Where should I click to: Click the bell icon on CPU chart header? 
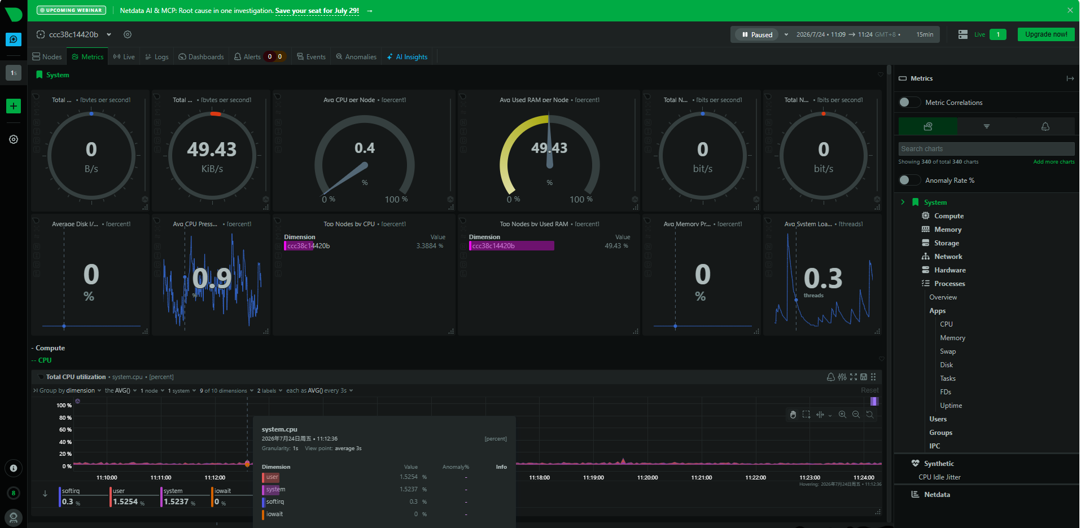coord(830,377)
